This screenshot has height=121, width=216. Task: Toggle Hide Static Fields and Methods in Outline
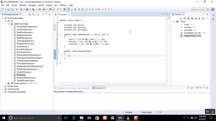click(x=196, y=18)
